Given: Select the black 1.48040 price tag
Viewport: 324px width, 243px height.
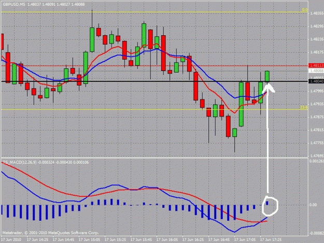Looking at the screenshot, I should [x=316, y=81].
